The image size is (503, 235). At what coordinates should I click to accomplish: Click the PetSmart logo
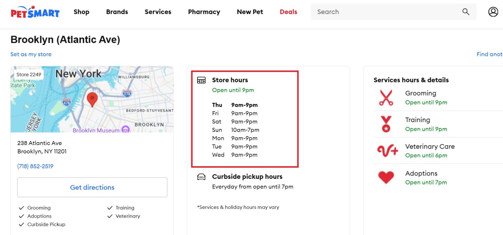tap(35, 12)
